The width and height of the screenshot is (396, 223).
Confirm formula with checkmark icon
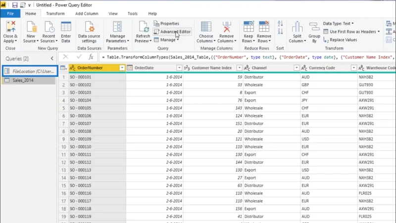click(79, 57)
